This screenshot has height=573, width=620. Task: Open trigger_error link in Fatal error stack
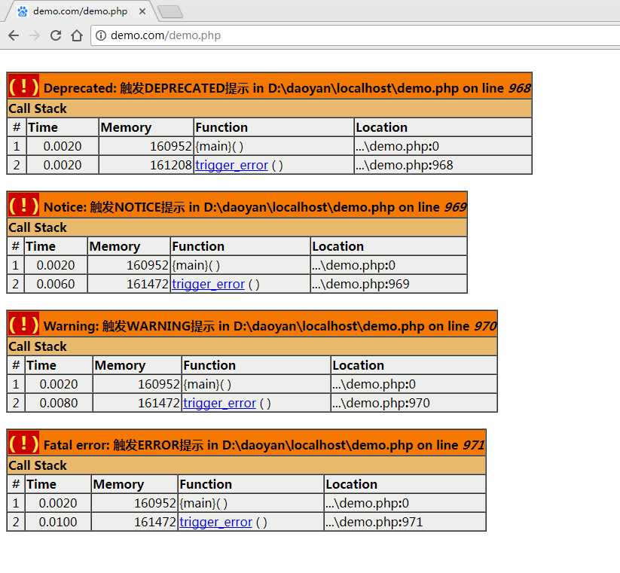point(215,522)
